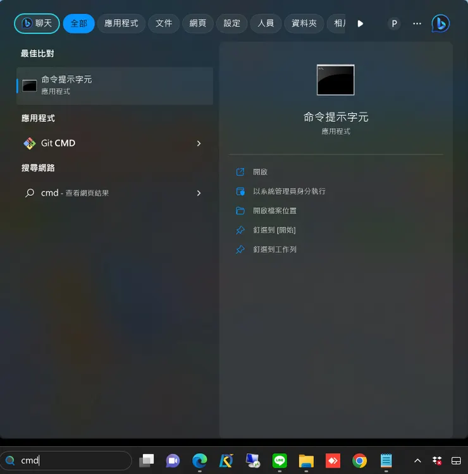
Task: Click the large Command Prompt preview thumbnail
Action: tap(335, 80)
